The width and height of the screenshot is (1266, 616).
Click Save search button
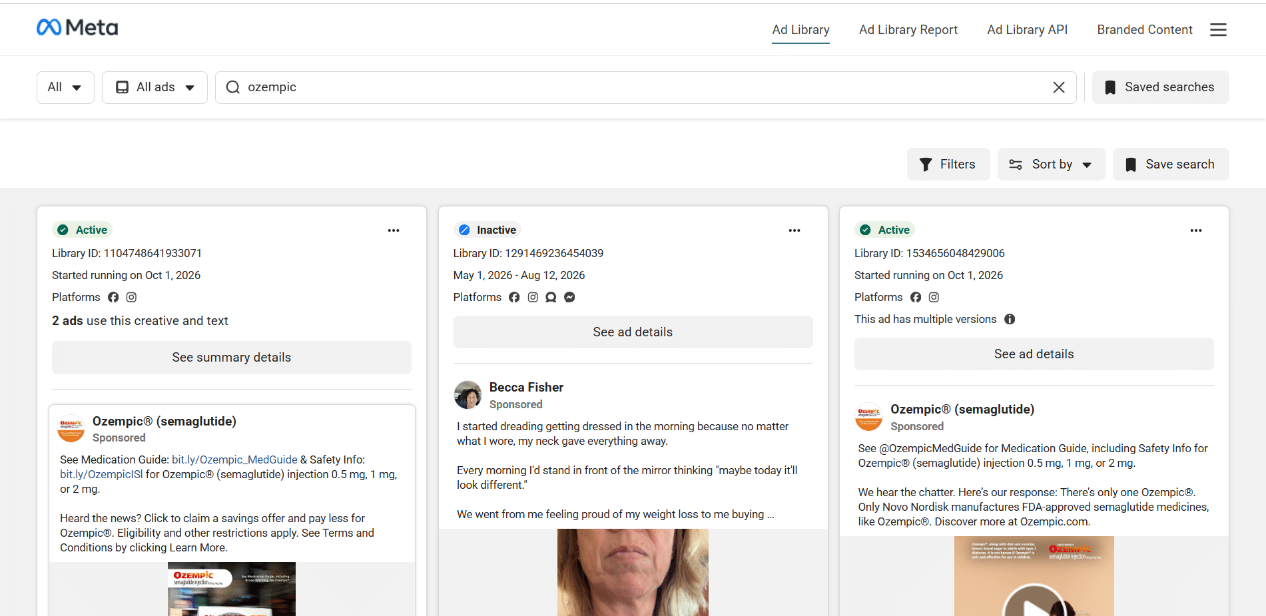point(1170,164)
